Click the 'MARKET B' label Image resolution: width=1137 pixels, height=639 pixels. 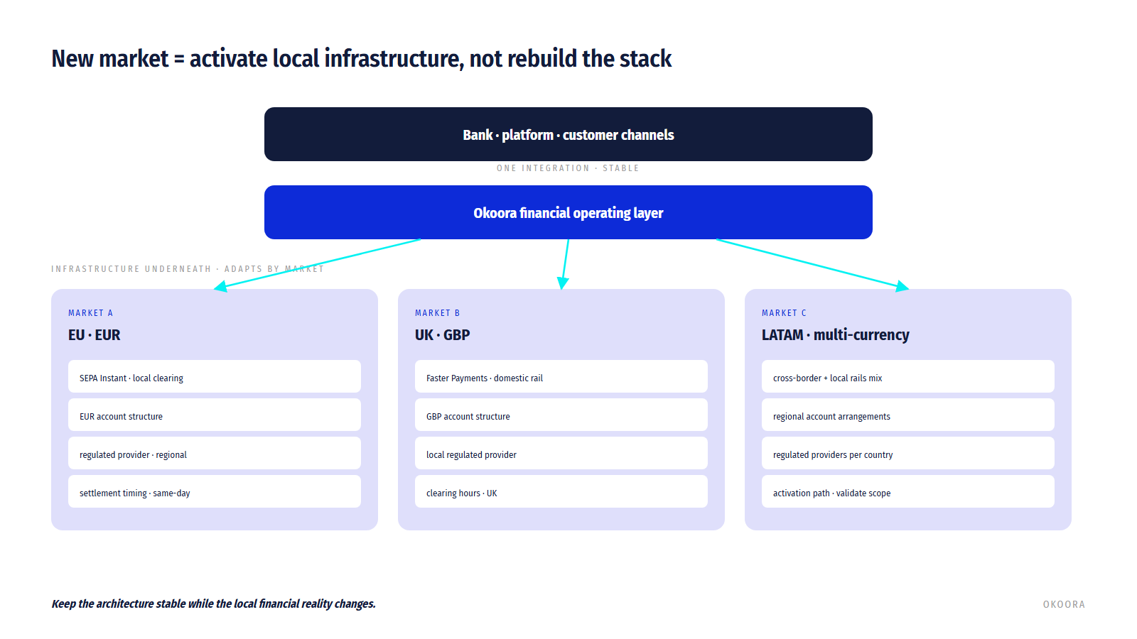point(437,313)
